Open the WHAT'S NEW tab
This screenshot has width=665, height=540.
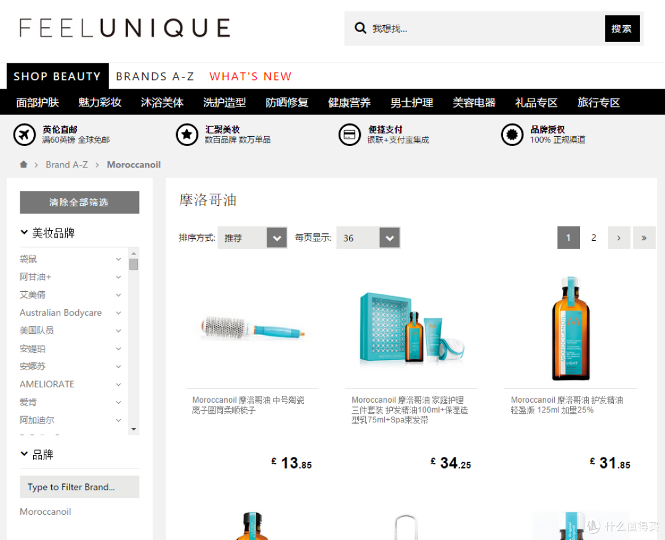click(x=250, y=76)
